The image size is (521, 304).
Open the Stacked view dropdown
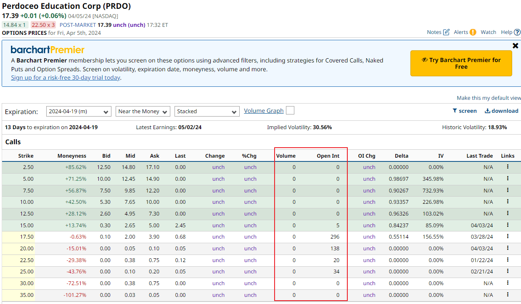coord(206,112)
